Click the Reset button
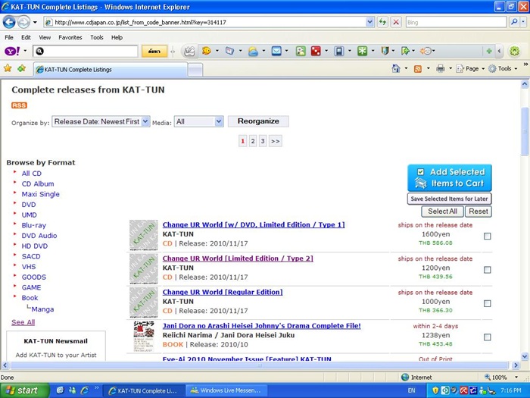The image size is (530, 398). point(479,212)
